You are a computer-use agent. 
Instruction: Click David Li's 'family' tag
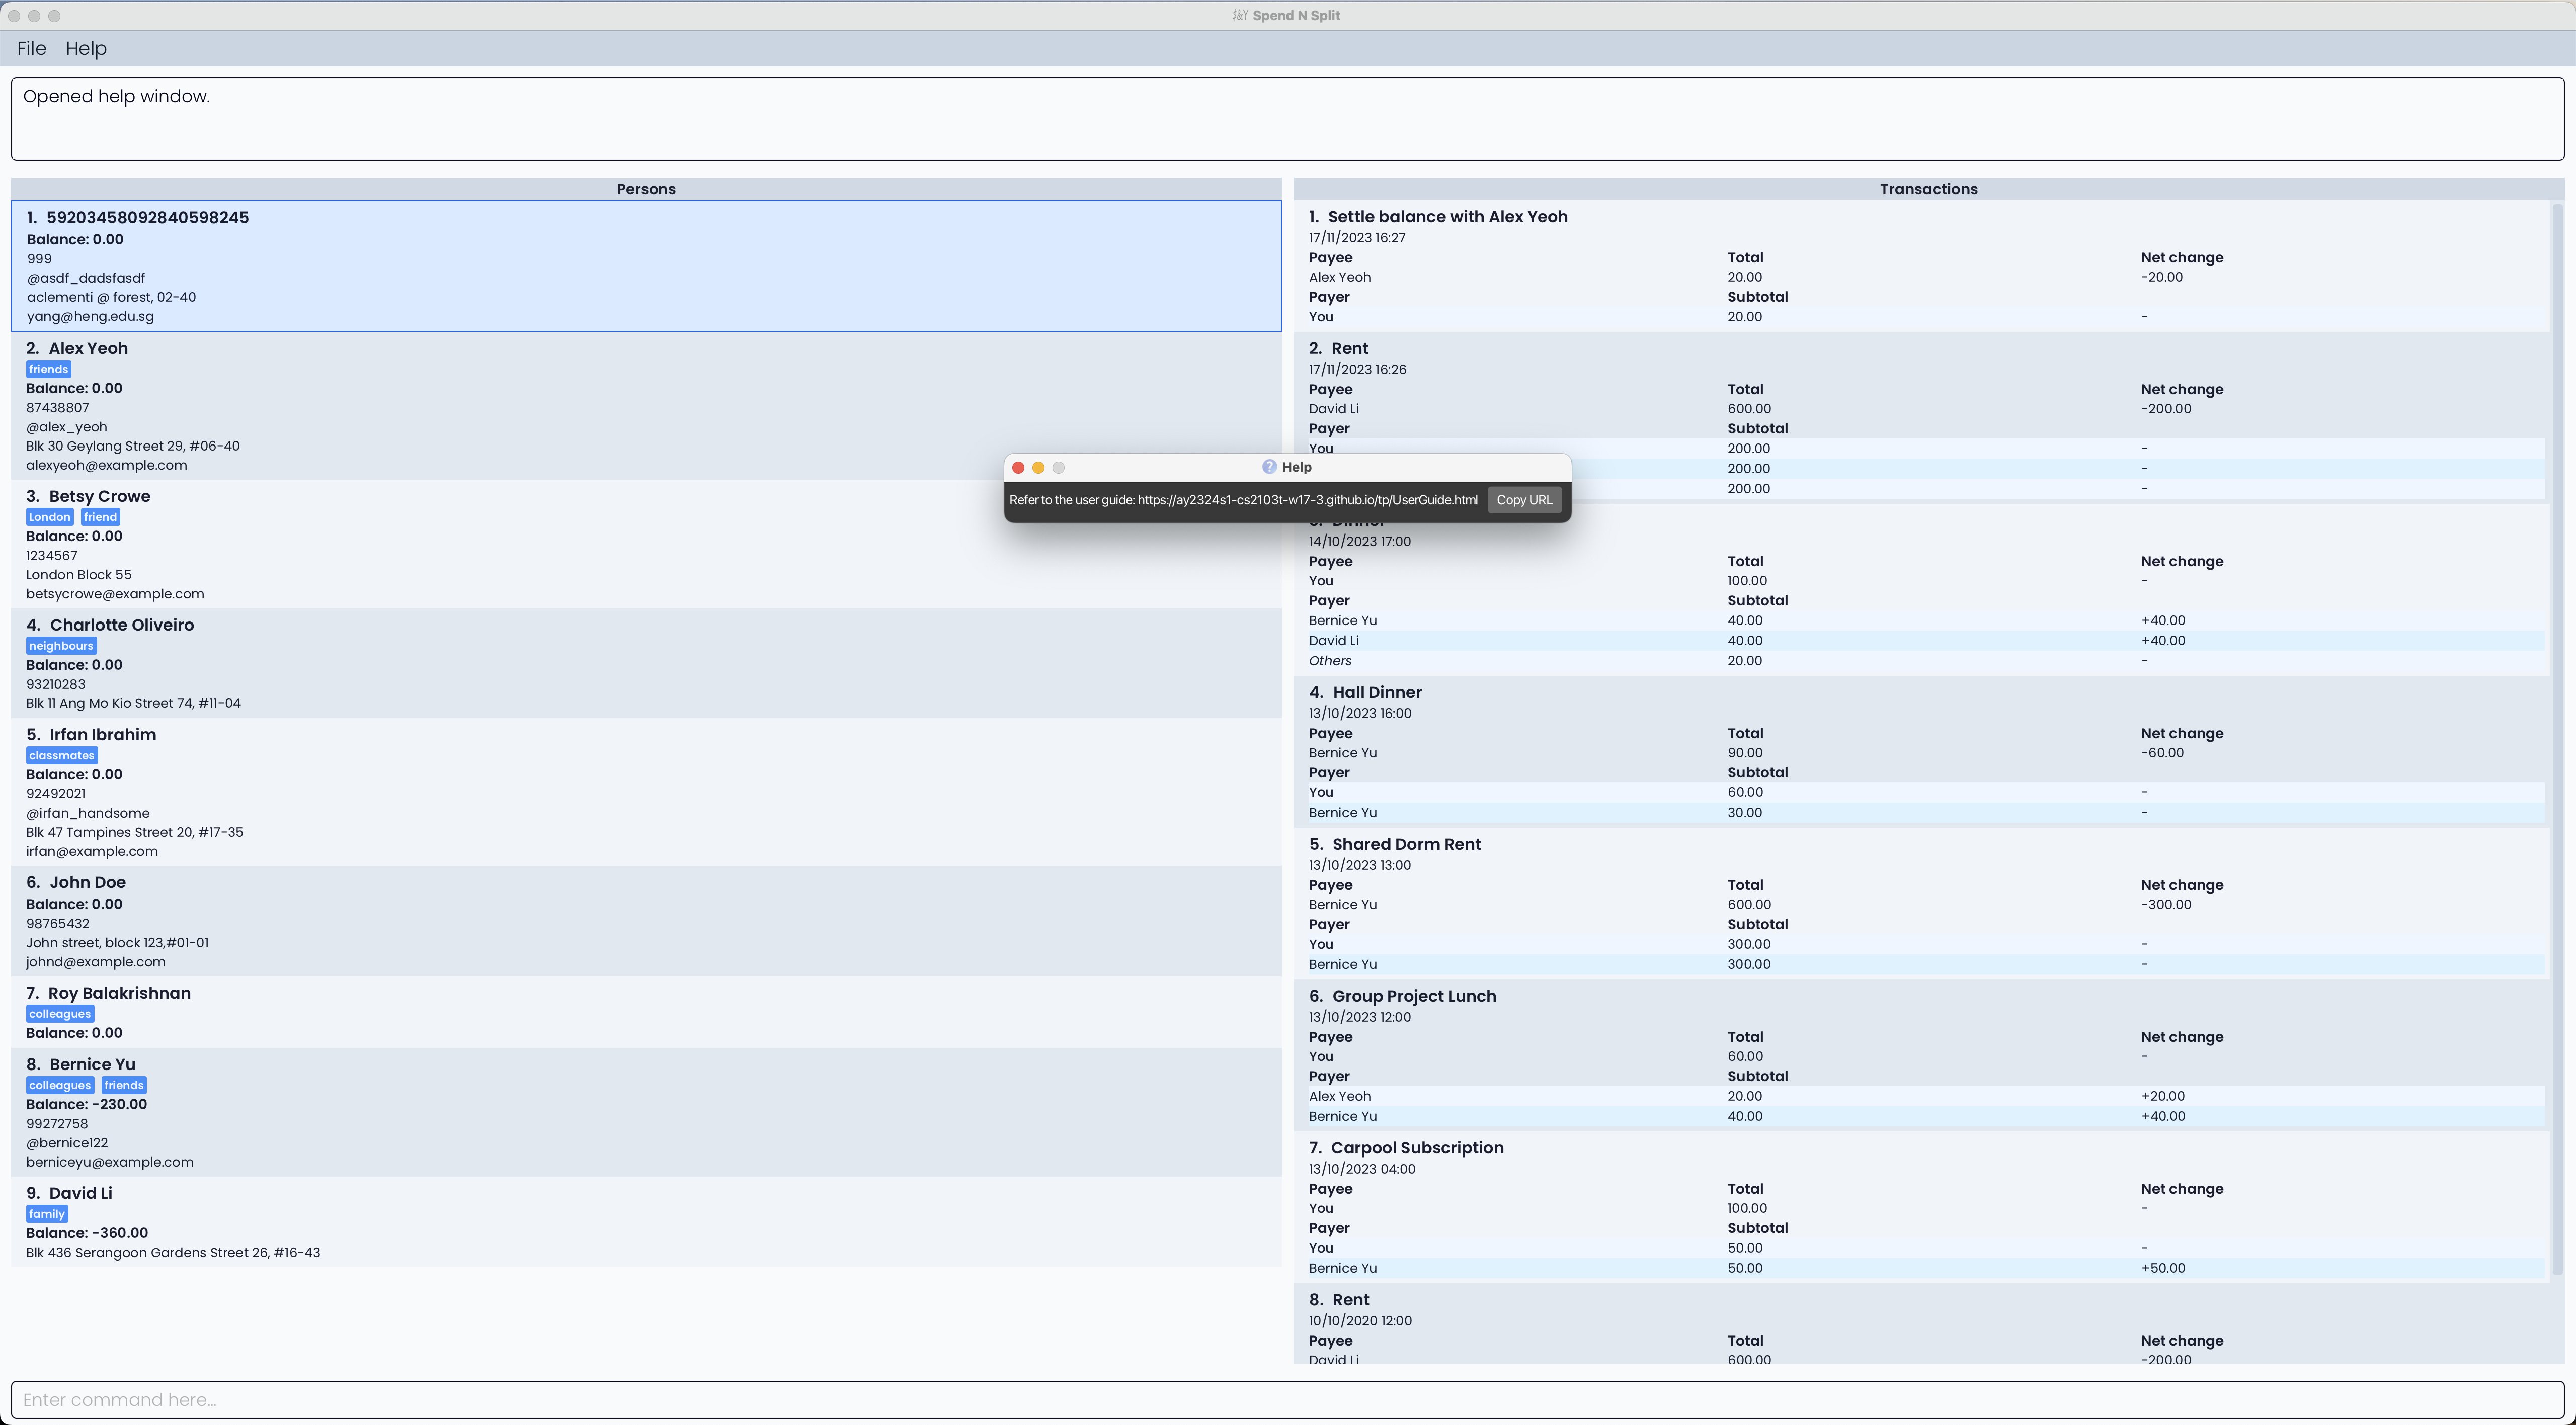click(47, 1214)
